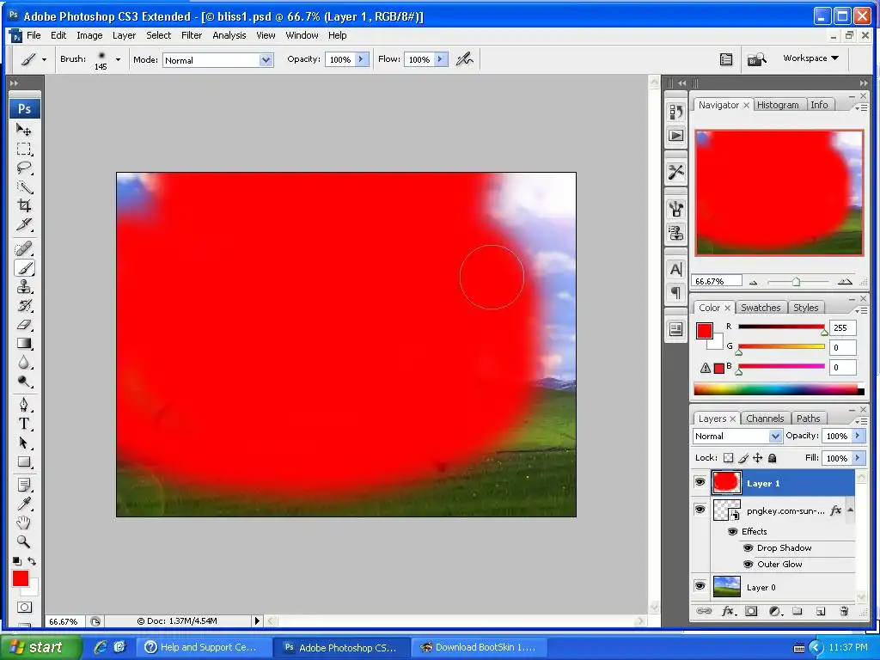Select the Dodge tool
Screen dimensions: 880x660
pyautogui.click(x=23, y=382)
